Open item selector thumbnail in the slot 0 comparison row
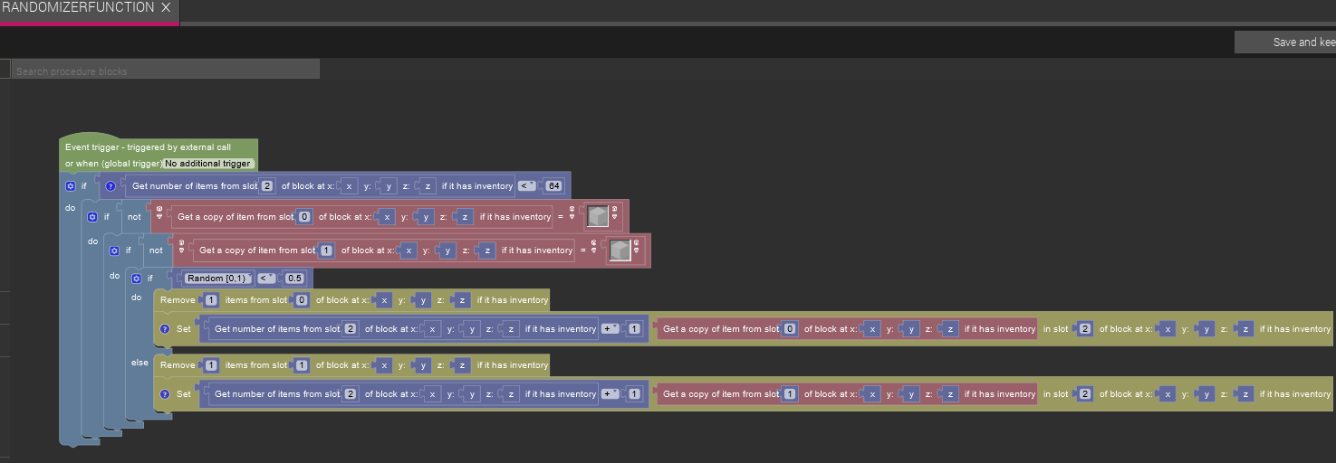Viewport: 1336px width, 463px height. coord(598,216)
